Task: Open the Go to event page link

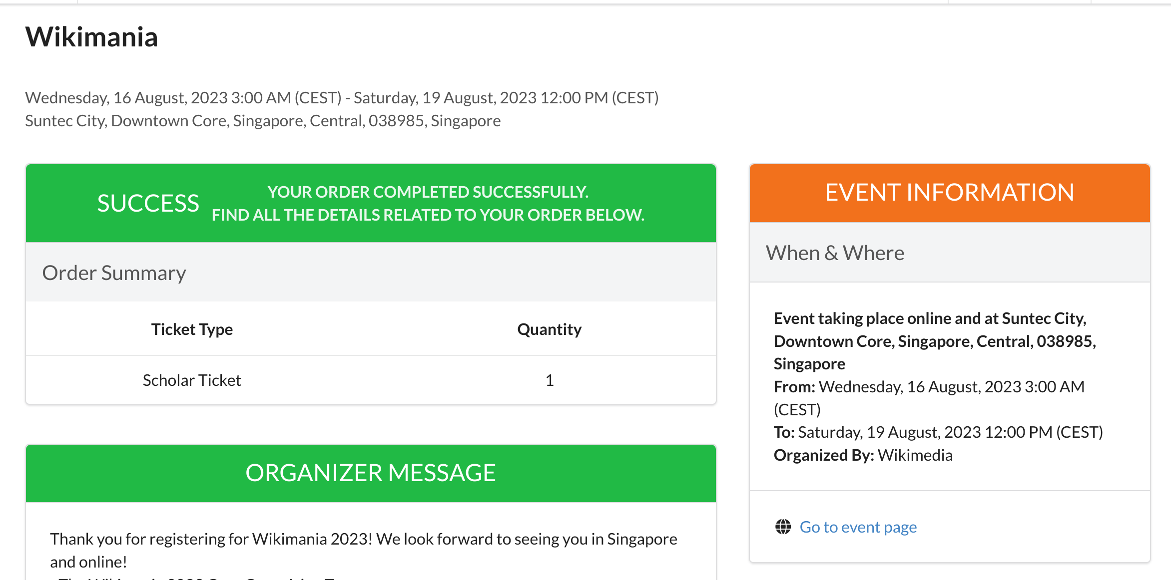Action: [858, 527]
